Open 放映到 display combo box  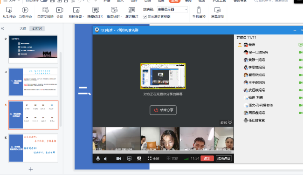(x=172, y=9)
